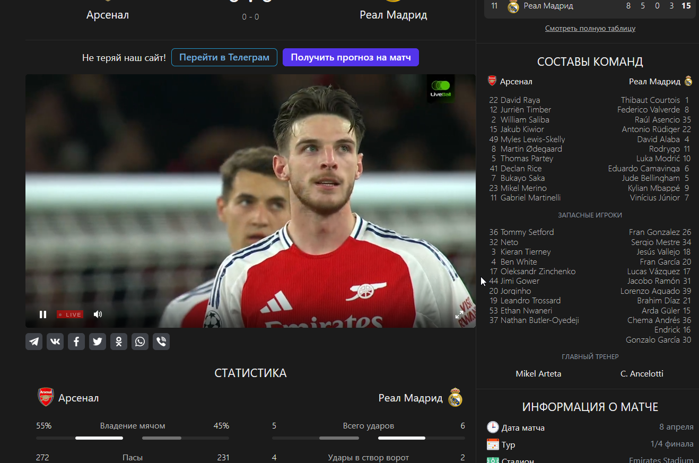Click the live video frame

250,201
